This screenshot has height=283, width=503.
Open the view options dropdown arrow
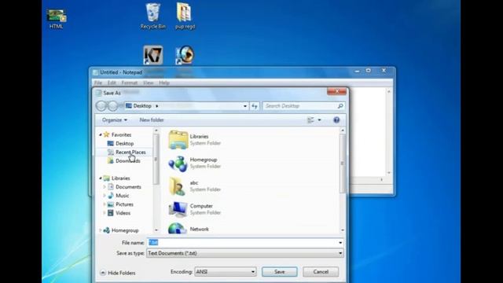[x=319, y=120]
